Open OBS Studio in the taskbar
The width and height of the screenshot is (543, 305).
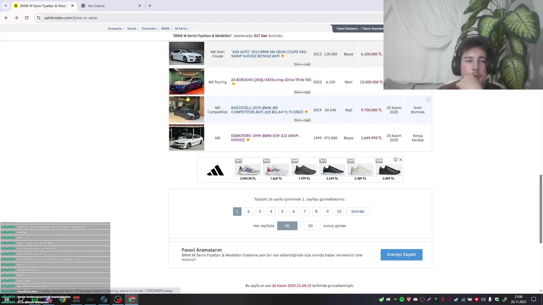click(x=118, y=299)
